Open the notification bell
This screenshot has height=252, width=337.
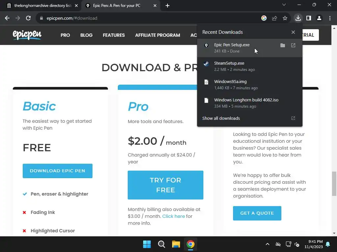(x=328, y=244)
